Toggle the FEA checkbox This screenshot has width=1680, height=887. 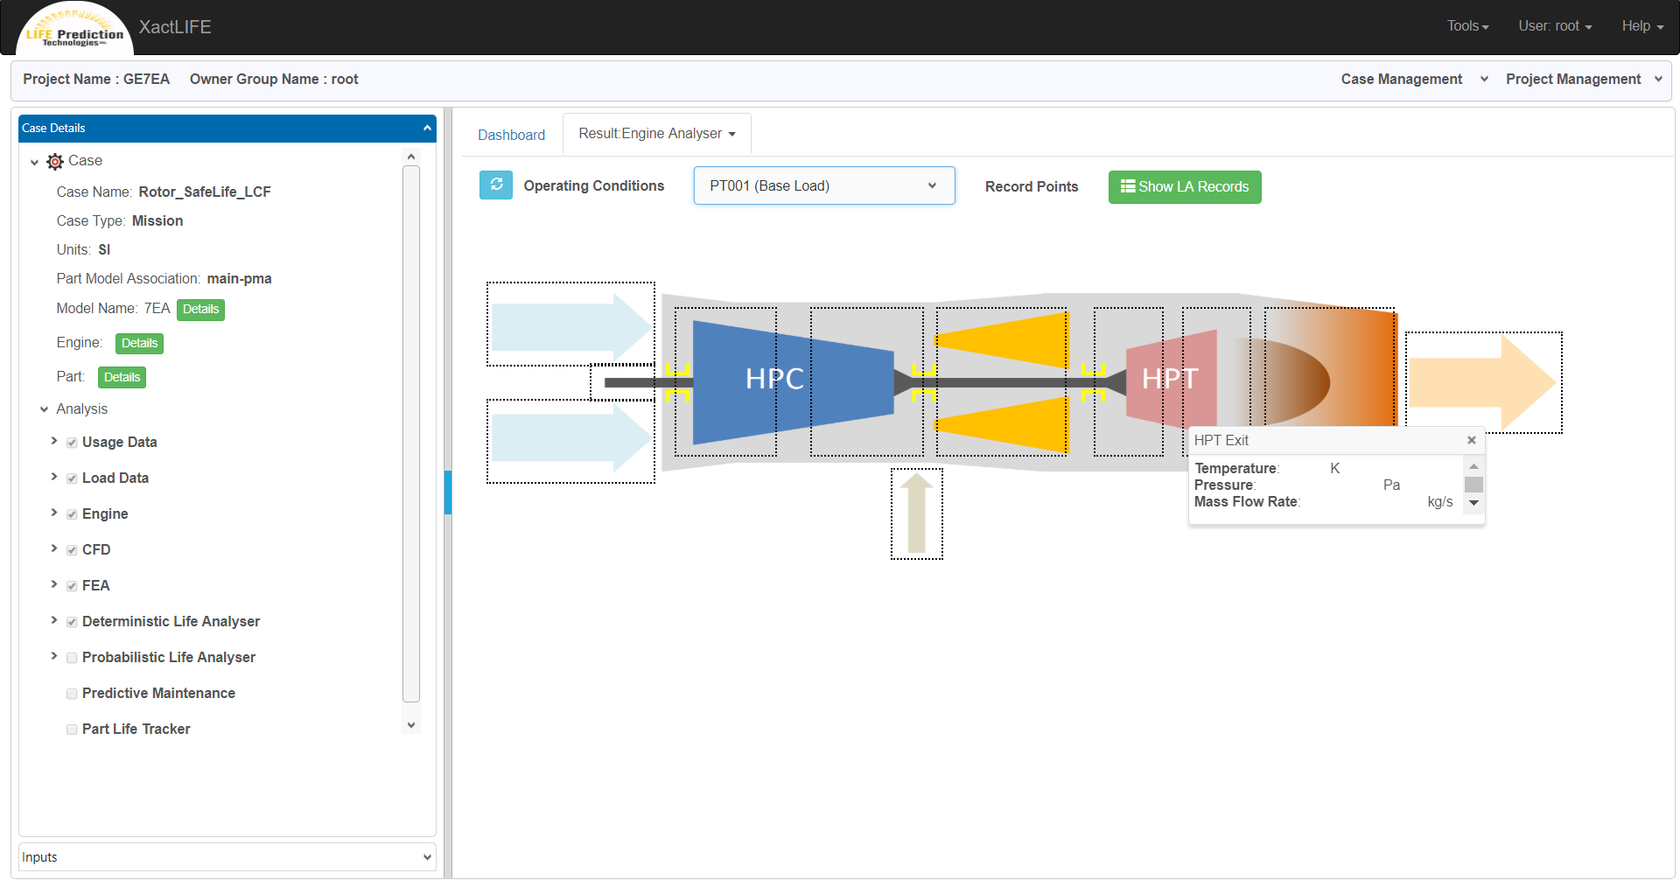click(72, 586)
